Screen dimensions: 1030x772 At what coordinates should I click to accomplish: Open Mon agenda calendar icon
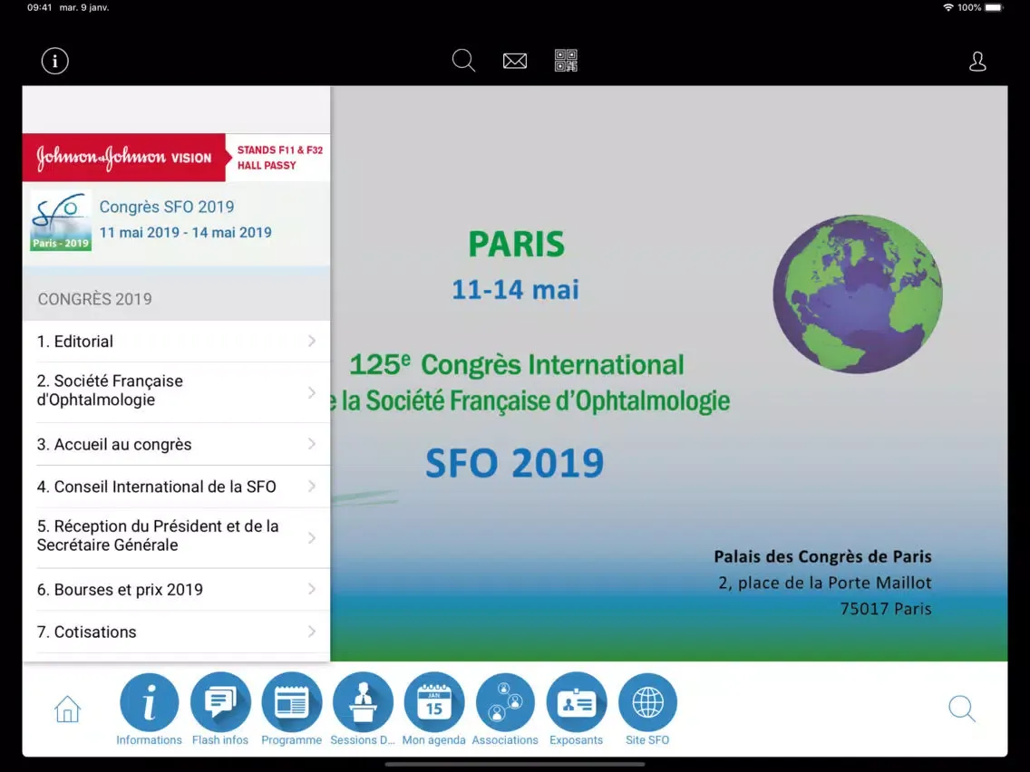tap(433, 702)
